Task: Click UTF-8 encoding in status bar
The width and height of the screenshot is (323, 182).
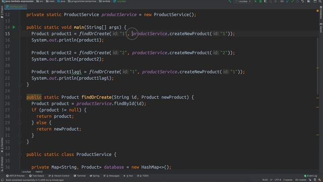Action: point(278,180)
